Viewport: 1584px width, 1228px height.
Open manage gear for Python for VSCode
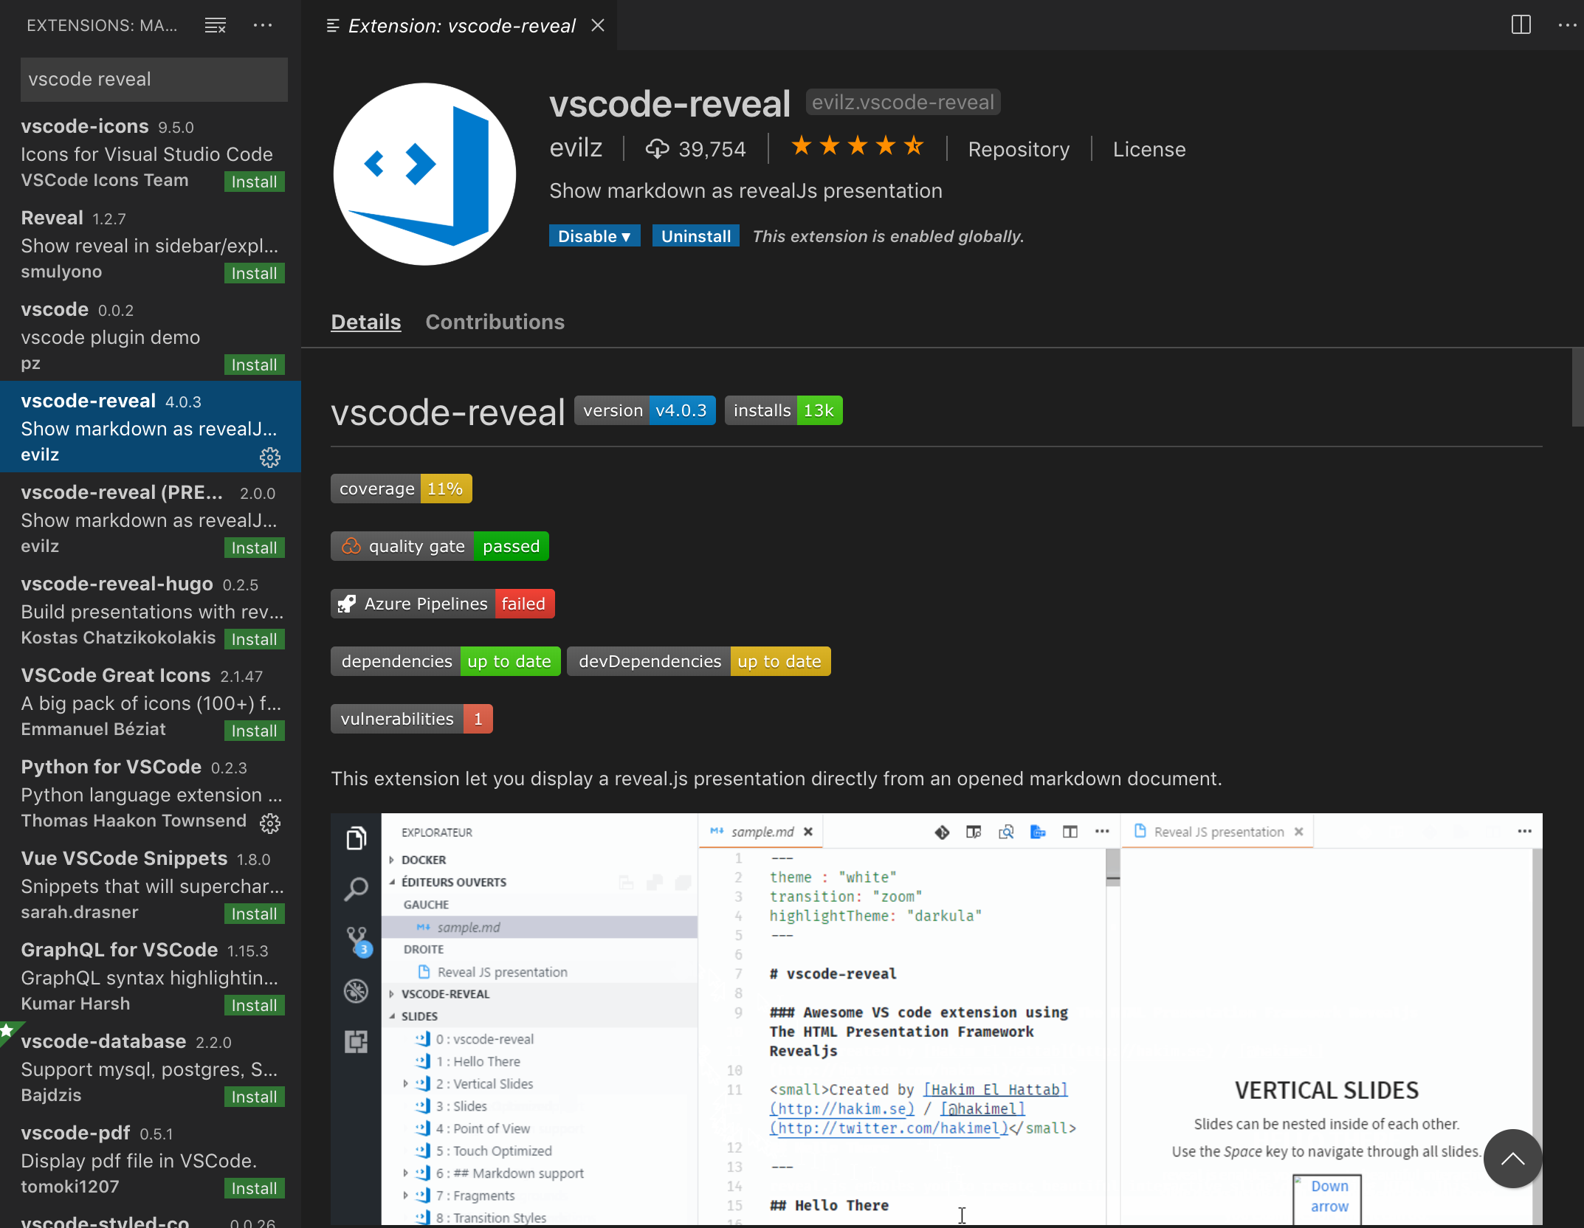pos(270,824)
